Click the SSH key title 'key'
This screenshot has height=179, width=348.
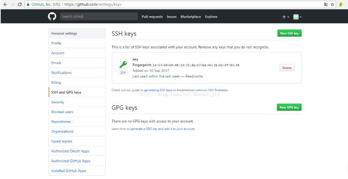tap(135, 59)
